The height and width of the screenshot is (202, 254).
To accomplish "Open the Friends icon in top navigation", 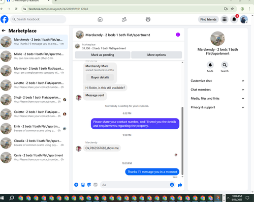I will pos(124,19).
